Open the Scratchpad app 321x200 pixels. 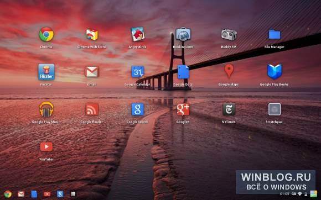[275, 109]
